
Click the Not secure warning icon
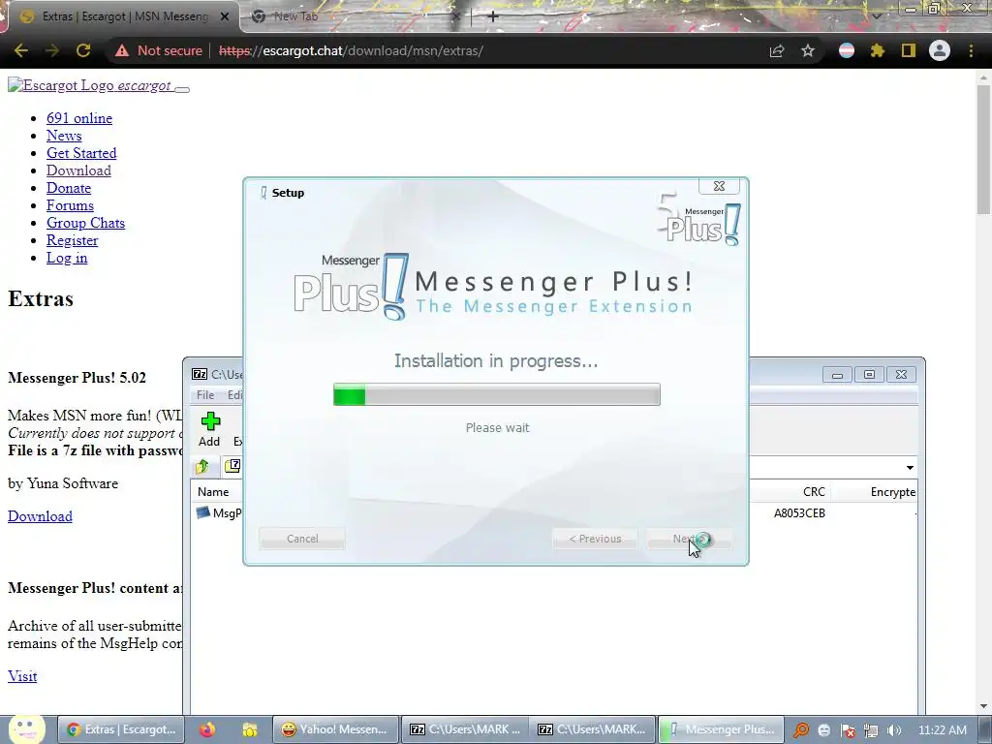point(122,50)
